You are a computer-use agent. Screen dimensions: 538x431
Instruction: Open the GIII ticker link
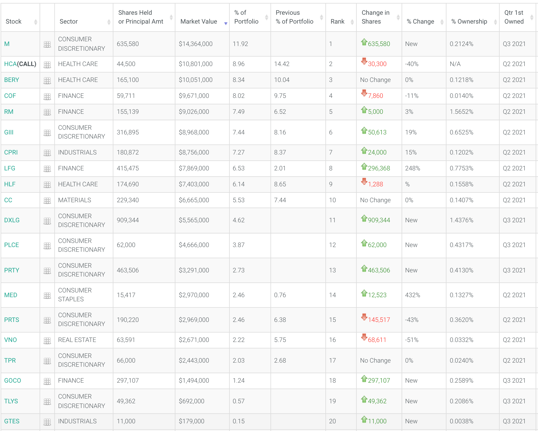[9, 132]
